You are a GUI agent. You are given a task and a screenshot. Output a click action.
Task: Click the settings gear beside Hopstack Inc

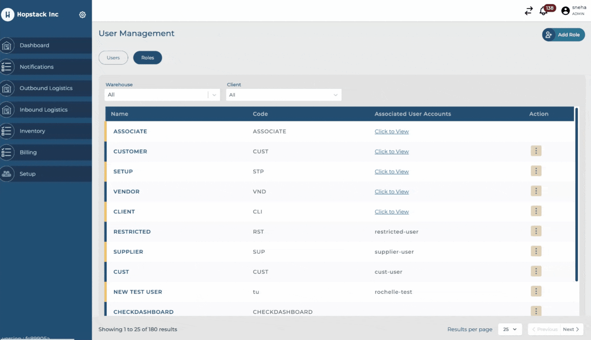(x=82, y=15)
